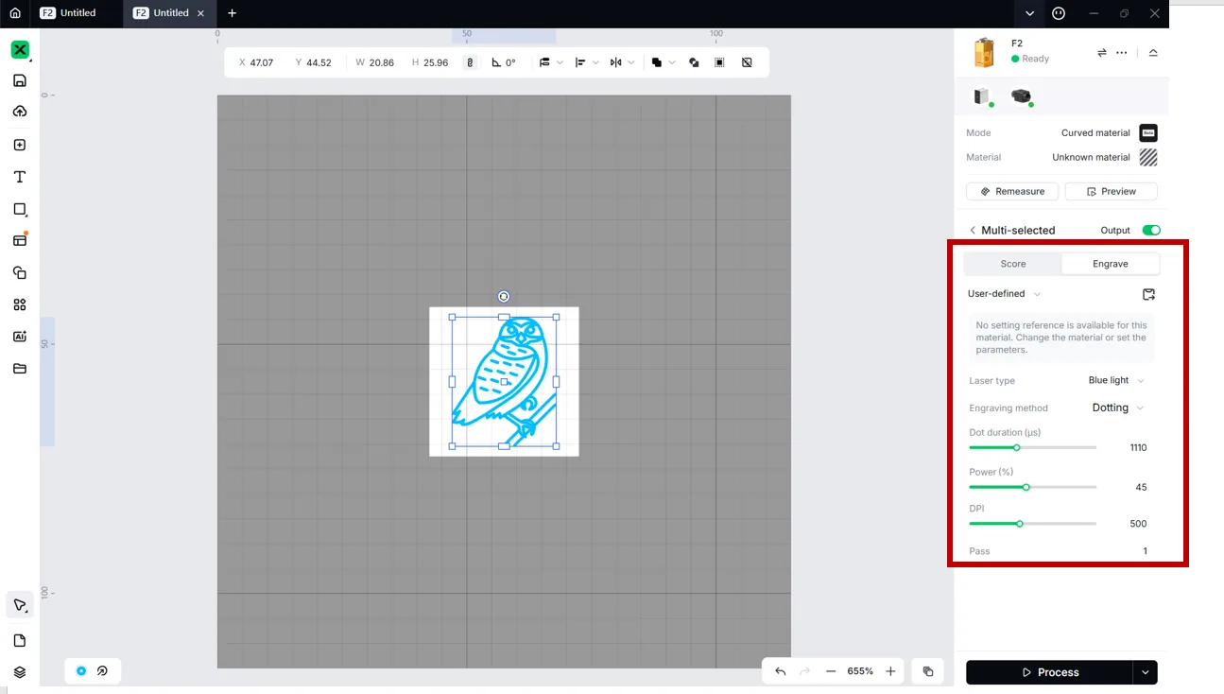Expand the Process options arrow
Image resolution: width=1224 pixels, height=694 pixels.
coord(1146,672)
